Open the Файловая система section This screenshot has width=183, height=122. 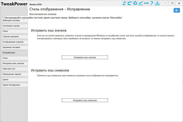[15, 21]
